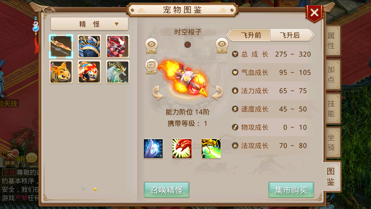Select the red phoenix skill icon
371x209 pixels.
tap(182, 149)
